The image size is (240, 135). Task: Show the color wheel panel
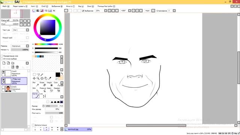tap(34, 10)
